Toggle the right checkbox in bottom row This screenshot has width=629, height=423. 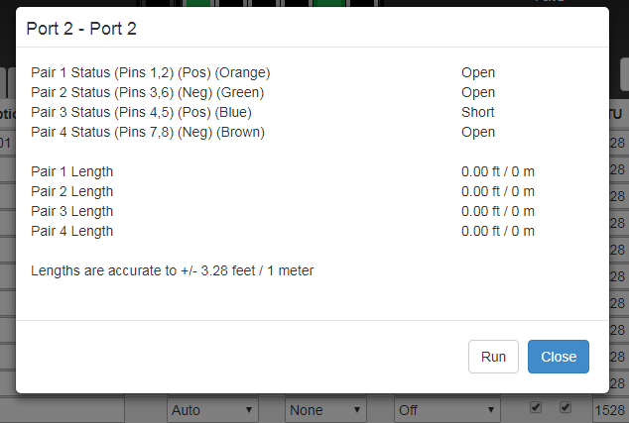point(565,407)
